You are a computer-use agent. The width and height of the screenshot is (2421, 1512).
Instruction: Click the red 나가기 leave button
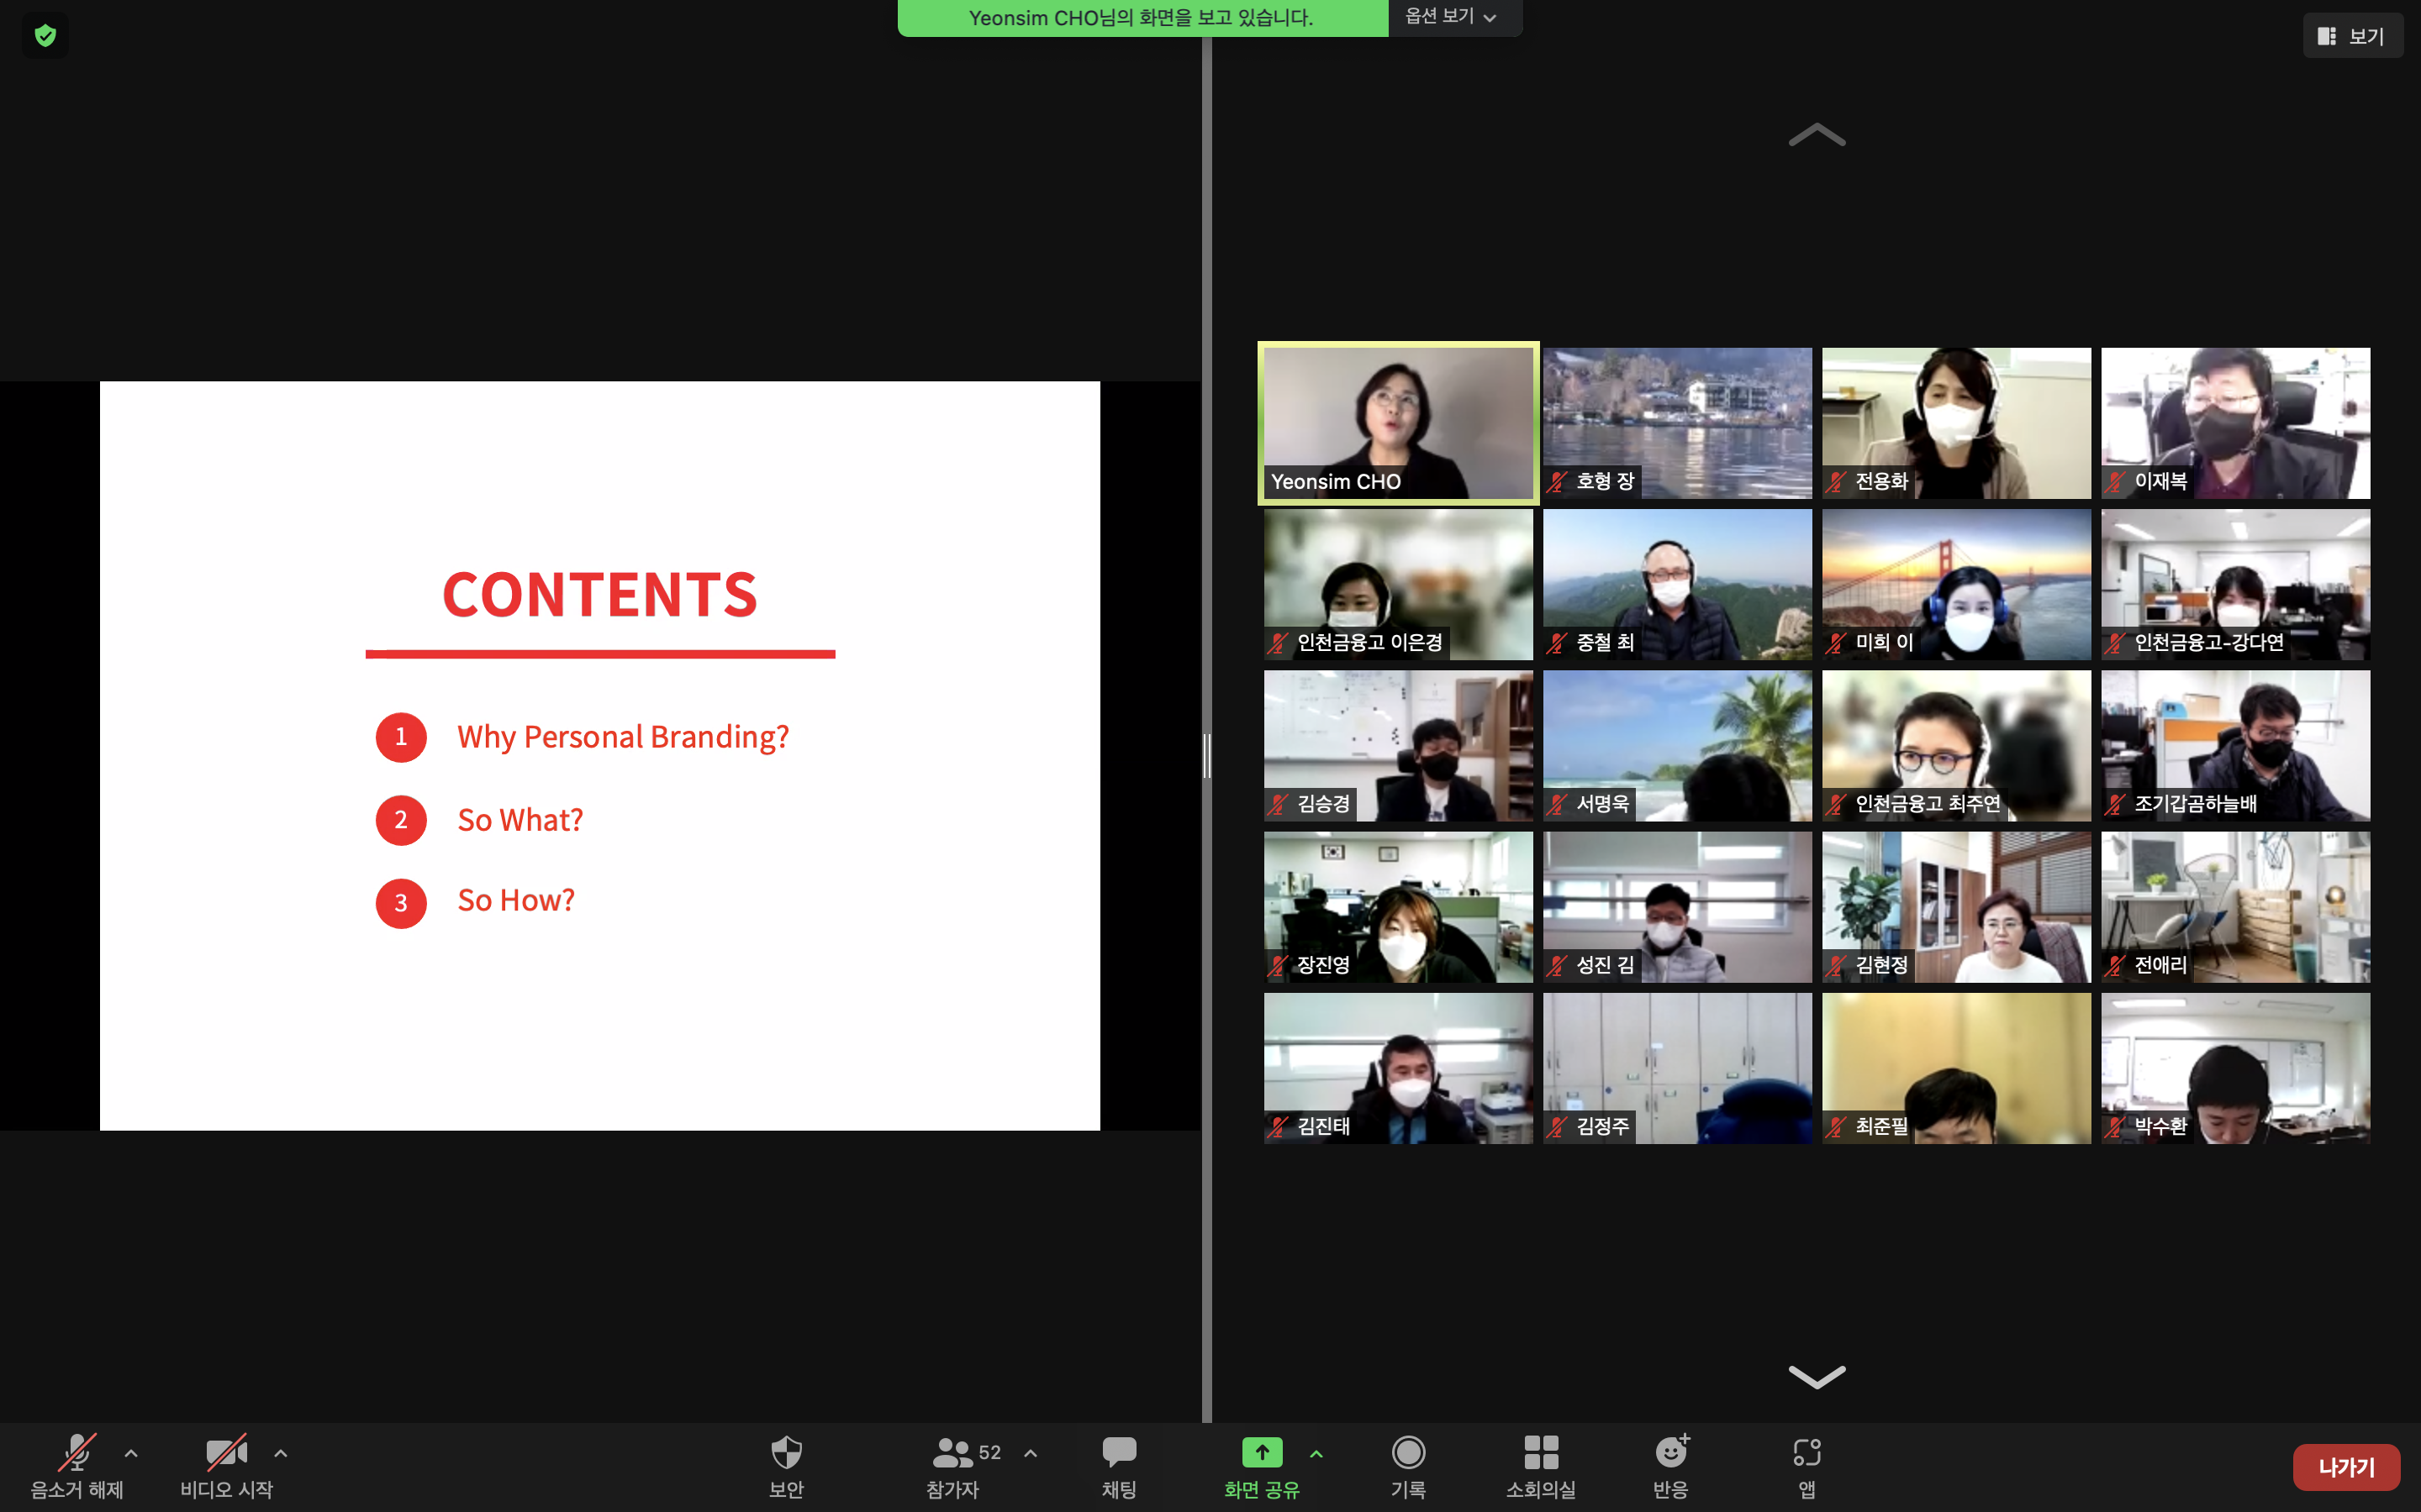tap(2346, 1467)
